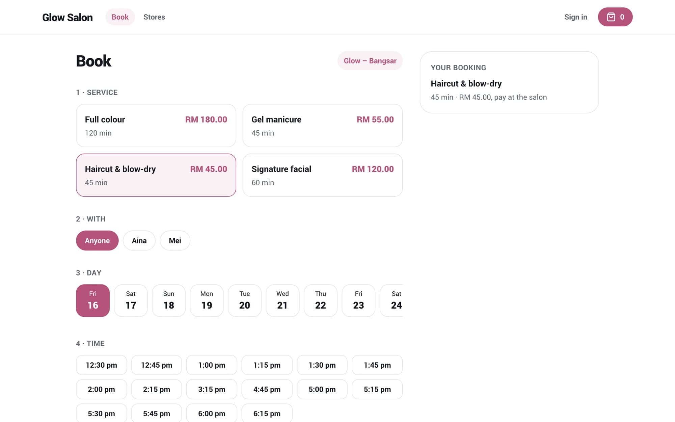Viewport: 675px width, 422px height.
Task: Click the Book page heading
Action: 93,61
